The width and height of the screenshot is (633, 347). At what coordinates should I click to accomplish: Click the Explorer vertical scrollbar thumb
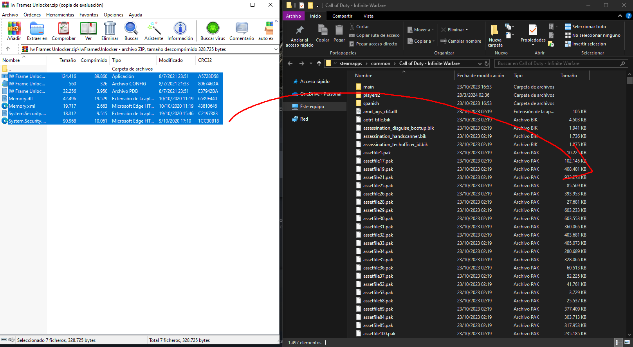pos(629,81)
